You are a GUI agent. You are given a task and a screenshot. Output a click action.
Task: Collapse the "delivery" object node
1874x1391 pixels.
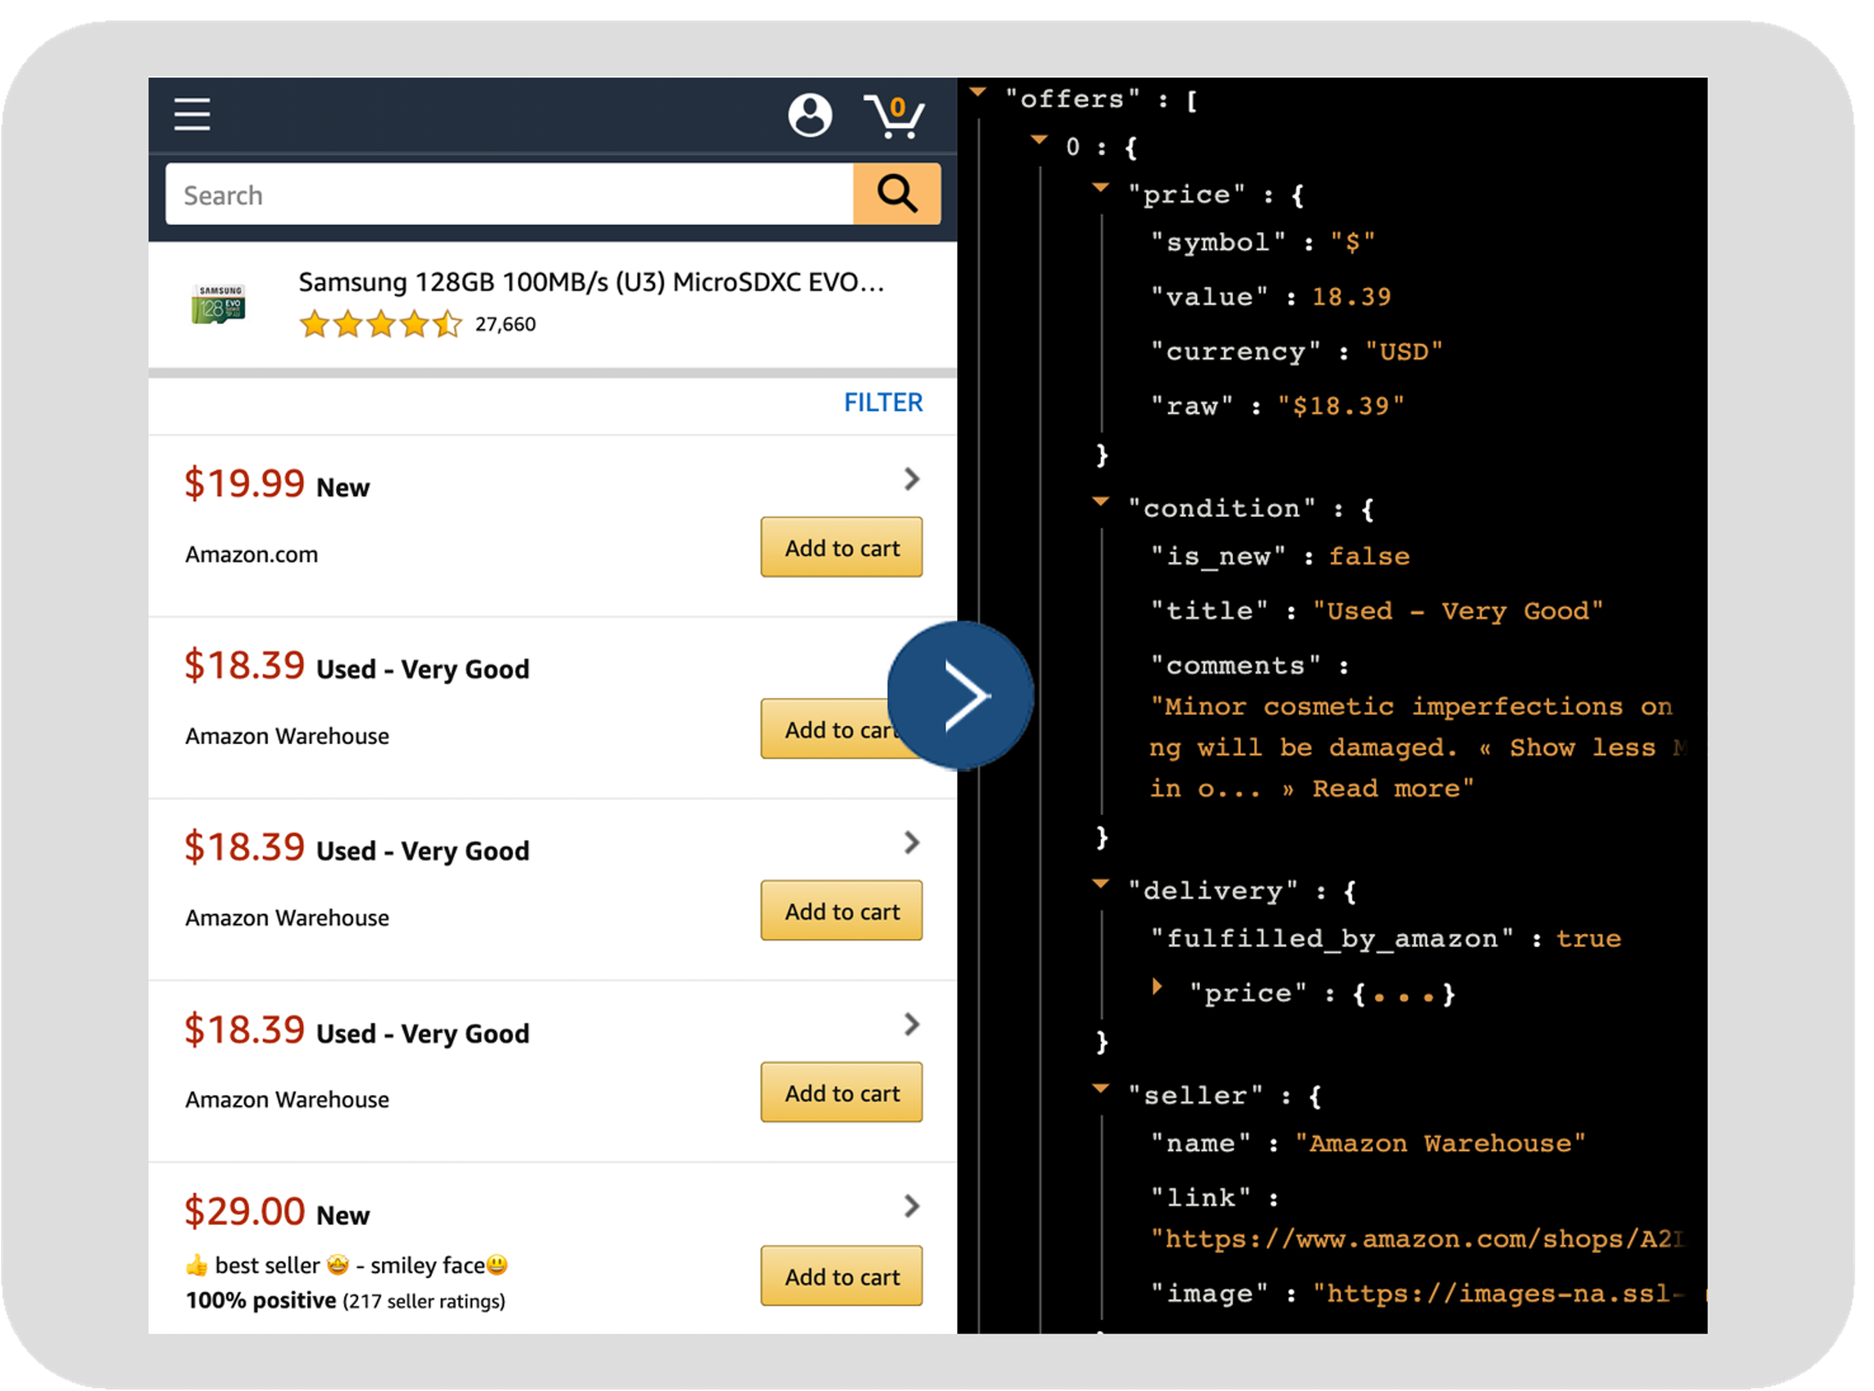[1100, 884]
